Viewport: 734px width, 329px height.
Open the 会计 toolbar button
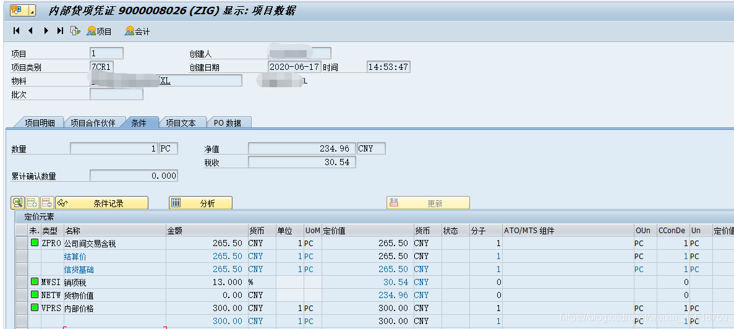click(x=137, y=32)
